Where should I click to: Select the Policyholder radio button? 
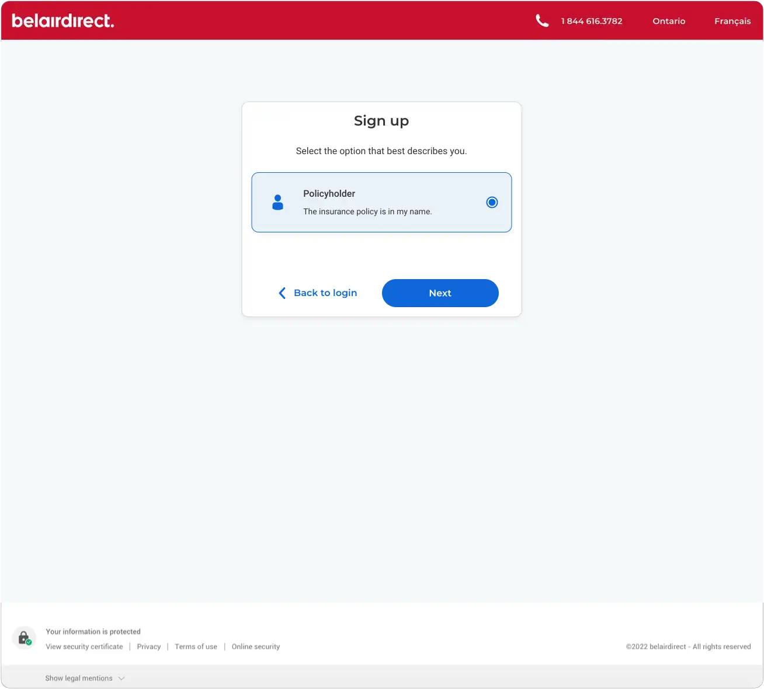(x=492, y=202)
